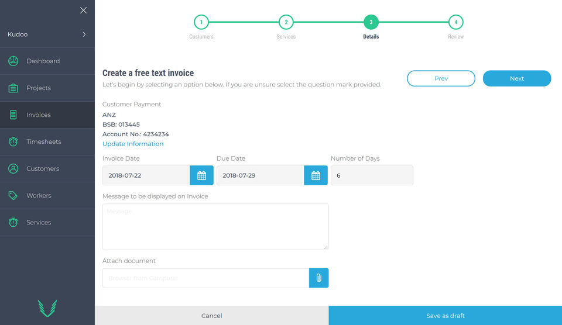Click the Attach document browse field
The width and height of the screenshot is (562, 325).
(x=205, y=278)
